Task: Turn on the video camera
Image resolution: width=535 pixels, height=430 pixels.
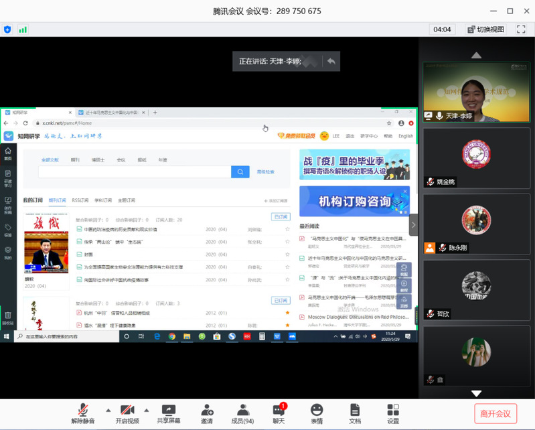Action: click(x=127, y=413)
